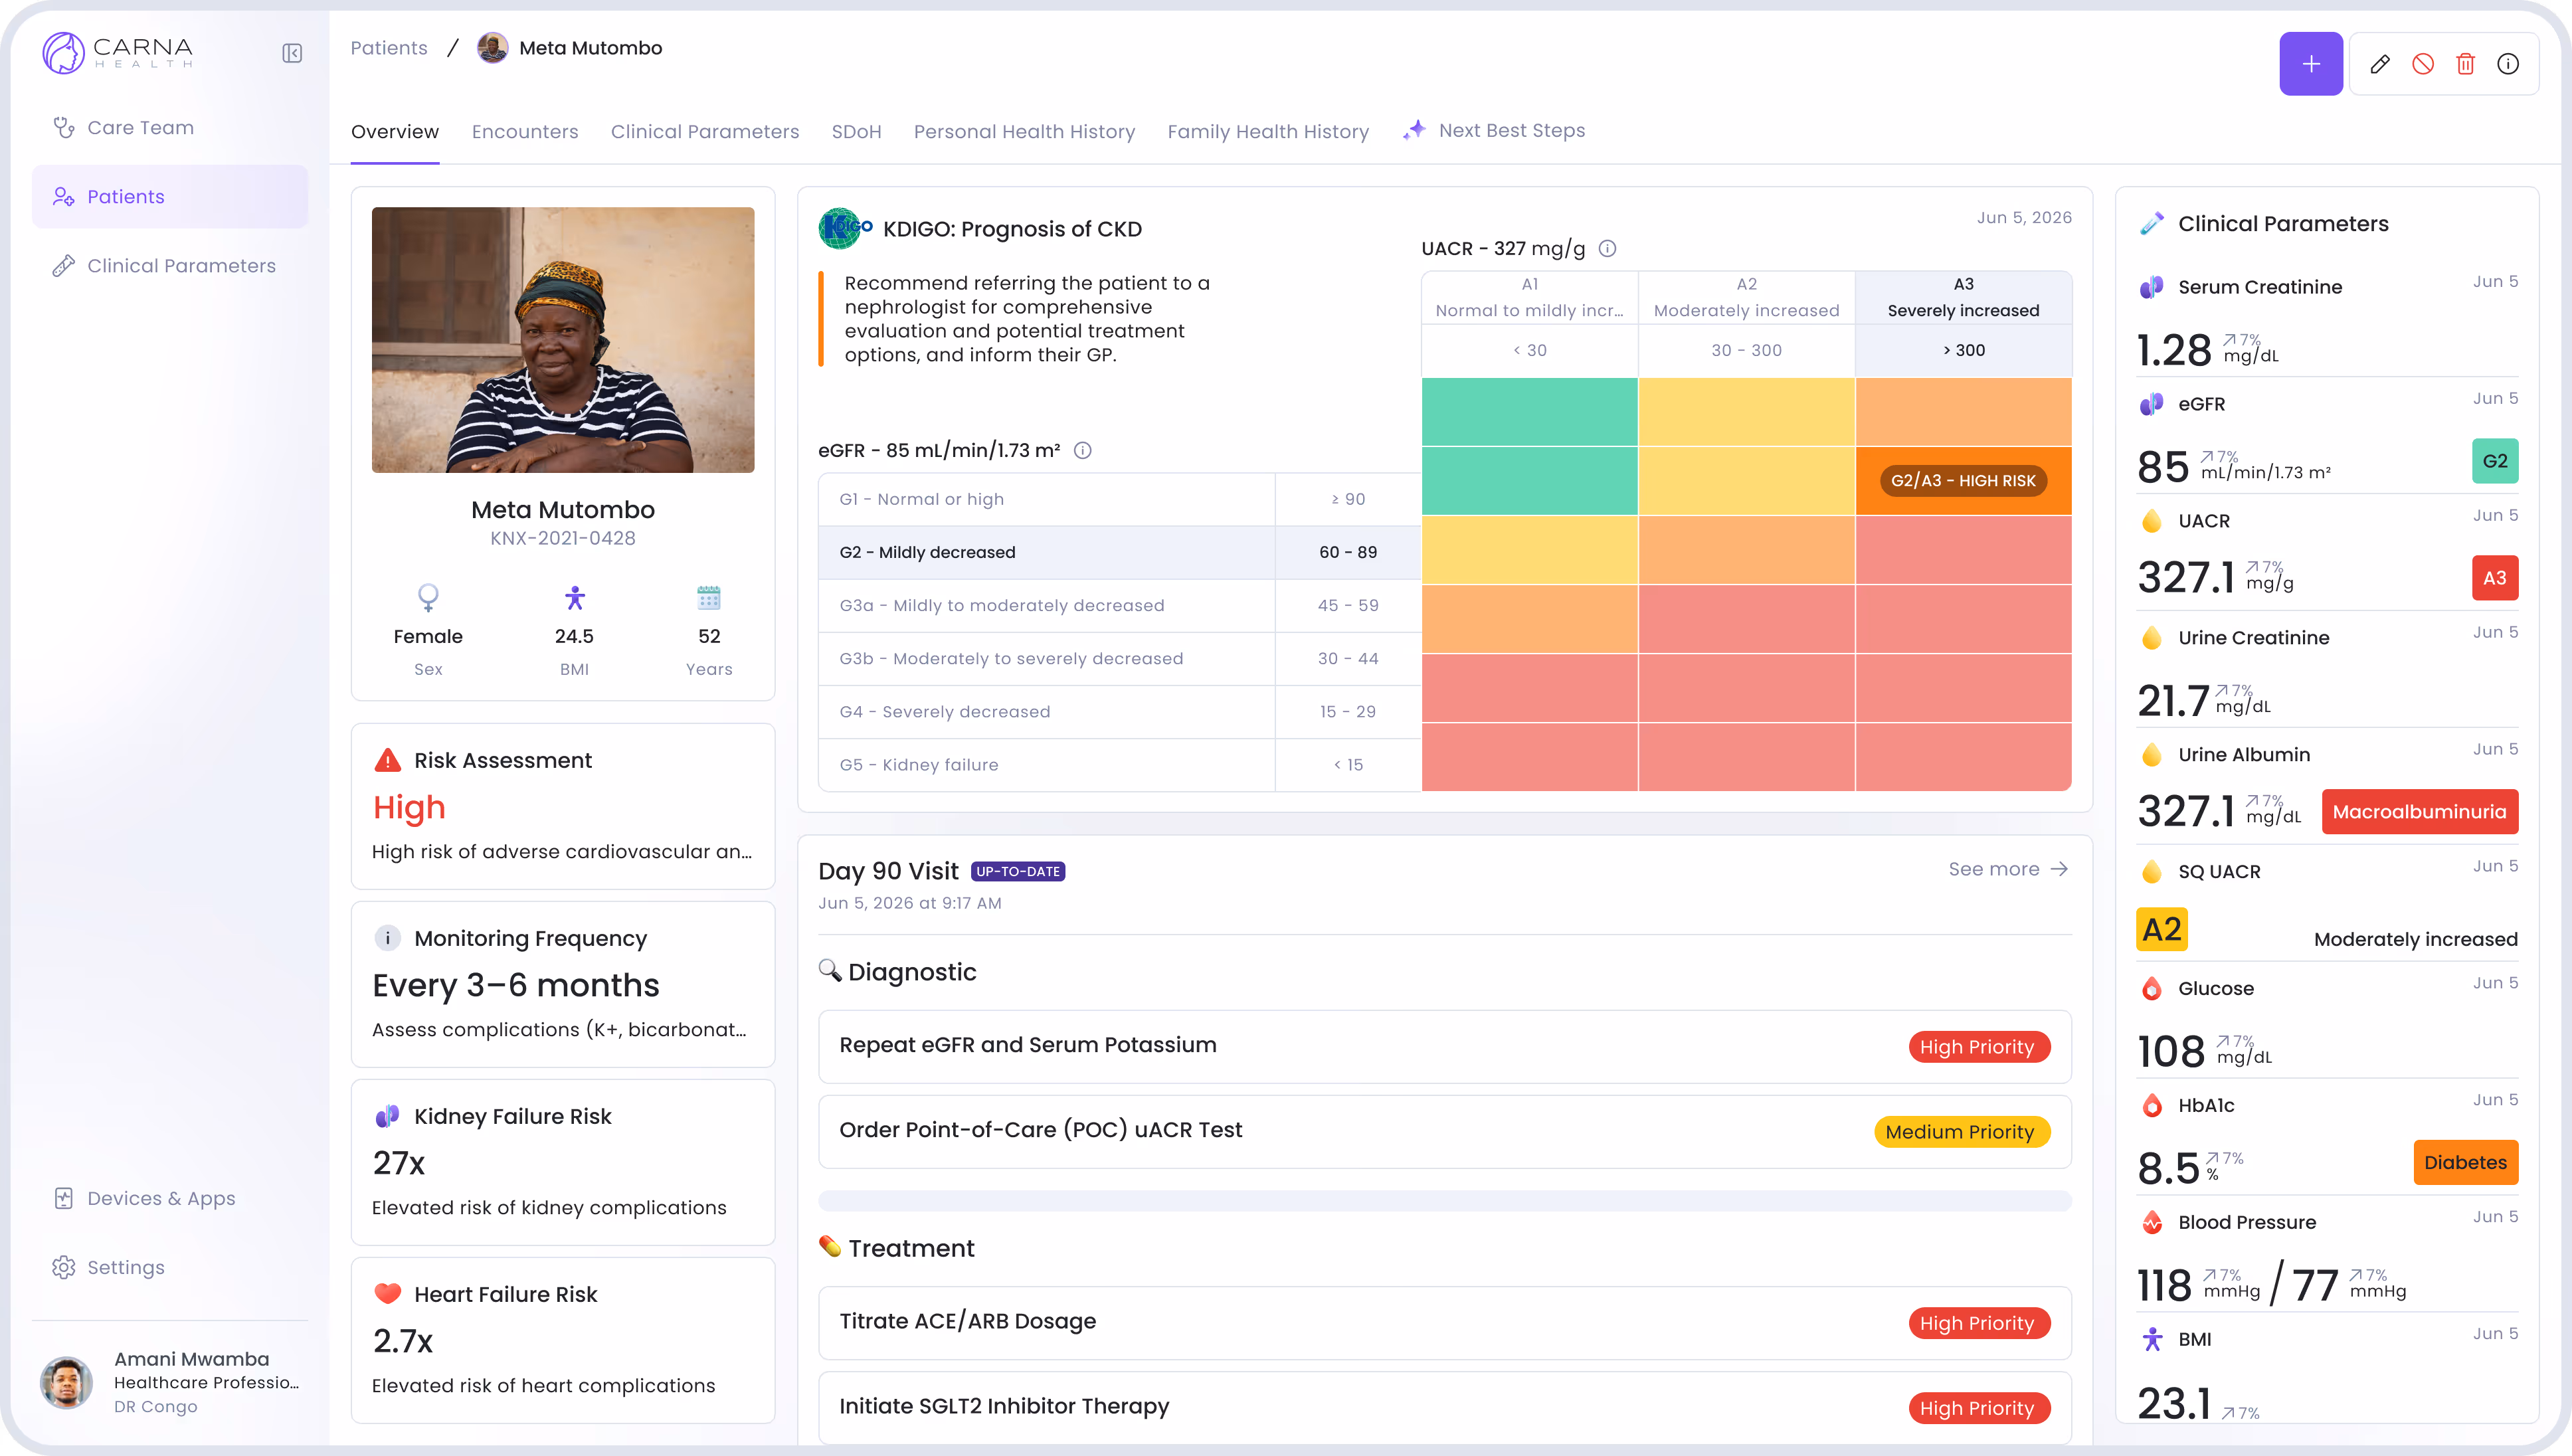Click the green G2 badge beside eGFR

tap(2494, 461)
